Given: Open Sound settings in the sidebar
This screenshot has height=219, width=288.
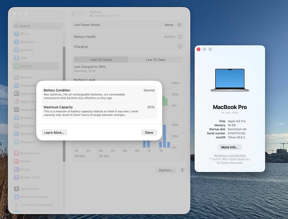Looking at the screenshot, I should [36, 161].
